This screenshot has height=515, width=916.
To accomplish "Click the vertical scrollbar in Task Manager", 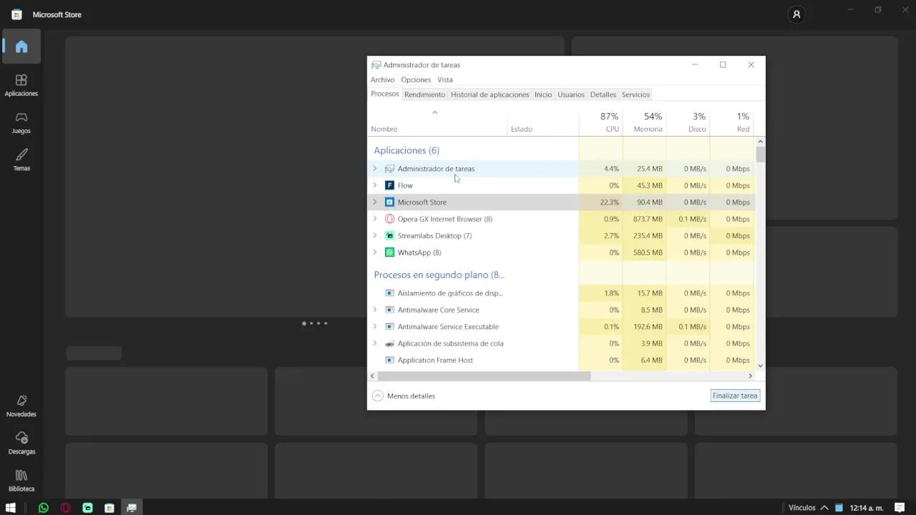I will 760,253.
